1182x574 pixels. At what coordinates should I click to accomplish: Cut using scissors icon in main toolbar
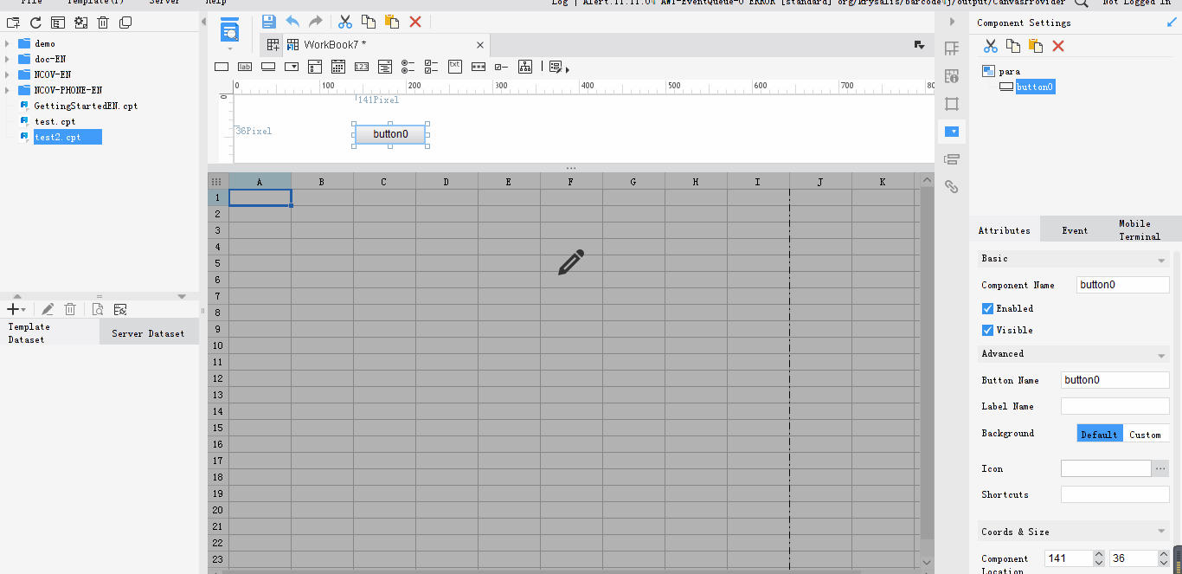point(345,23)
